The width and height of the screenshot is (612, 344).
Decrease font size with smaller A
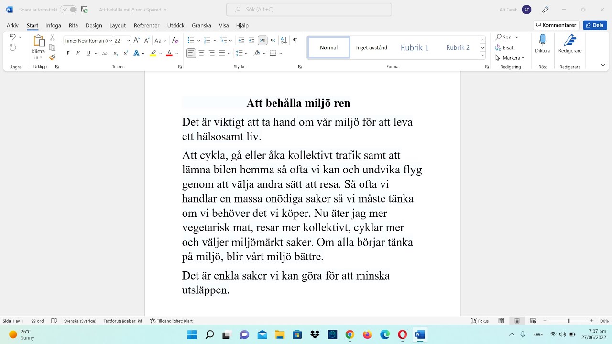coord(147,41)
